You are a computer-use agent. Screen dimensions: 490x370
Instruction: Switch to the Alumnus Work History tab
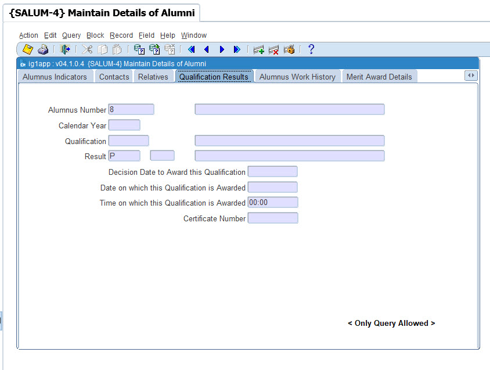pyautogui.click(x=297, y=77)
